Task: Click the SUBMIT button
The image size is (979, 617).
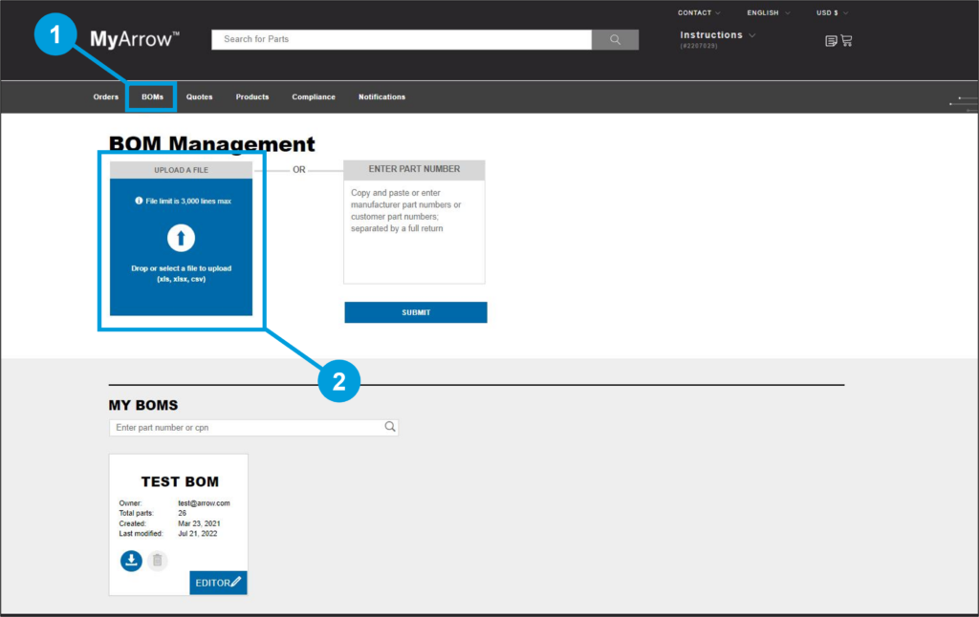Action: [x=415, y=311]
